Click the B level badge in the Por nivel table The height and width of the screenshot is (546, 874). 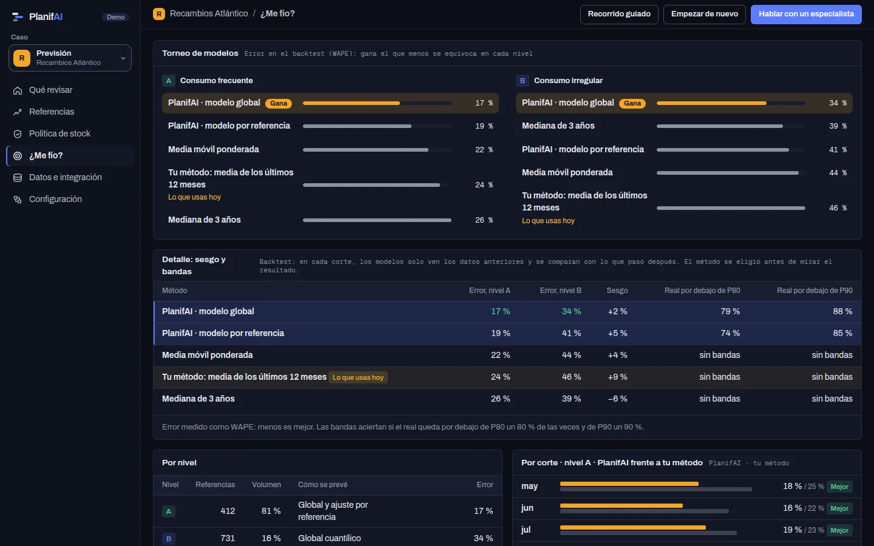169,539
